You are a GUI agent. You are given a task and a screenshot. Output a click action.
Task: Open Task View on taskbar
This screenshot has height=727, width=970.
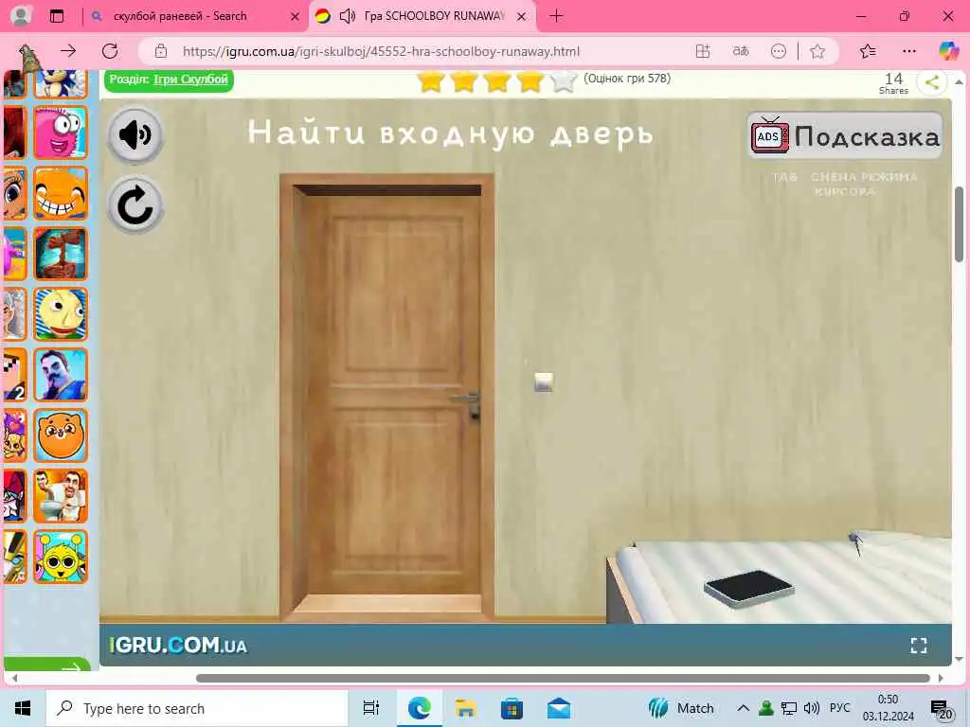pyautogui.click(x=370, y=708)
